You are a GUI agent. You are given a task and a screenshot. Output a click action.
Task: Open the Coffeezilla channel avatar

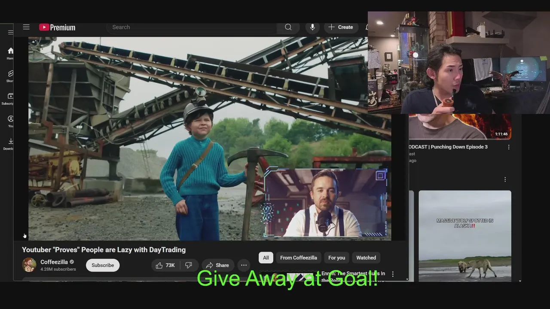[x=29, y=265]
